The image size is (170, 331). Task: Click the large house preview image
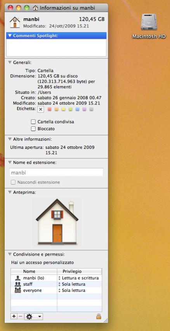(57, 222)
